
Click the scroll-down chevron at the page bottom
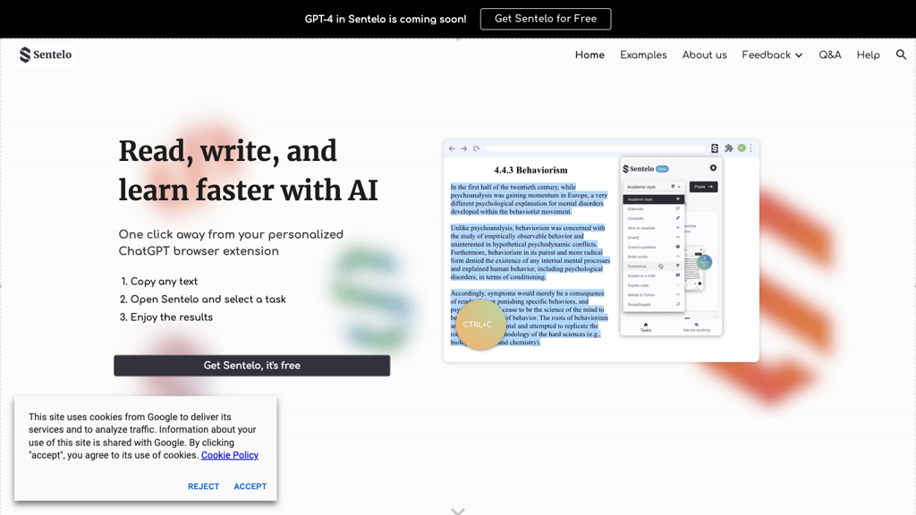click(x=458, y=511)
